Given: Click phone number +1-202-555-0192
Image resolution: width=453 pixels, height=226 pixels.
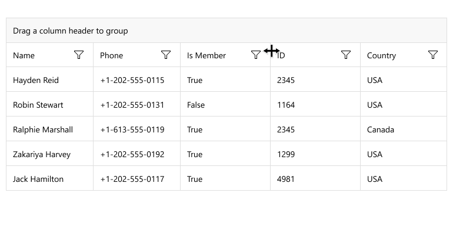Looking at the screenshot, I should coord(132,154).
